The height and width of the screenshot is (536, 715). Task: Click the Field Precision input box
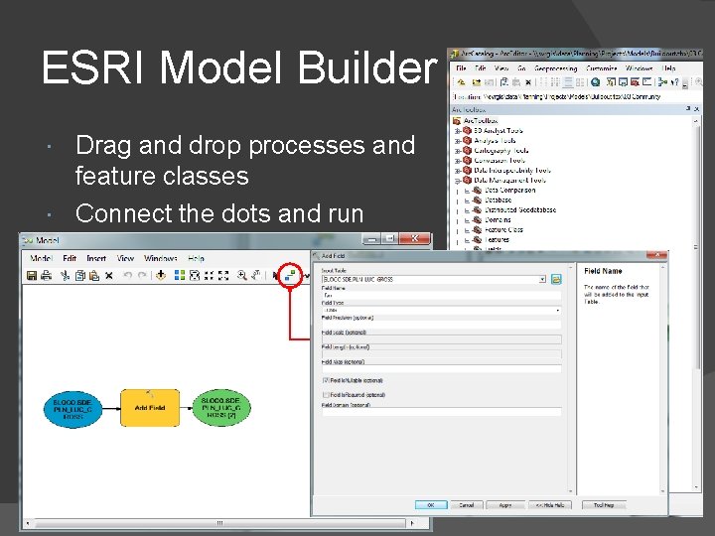[441, 325]
